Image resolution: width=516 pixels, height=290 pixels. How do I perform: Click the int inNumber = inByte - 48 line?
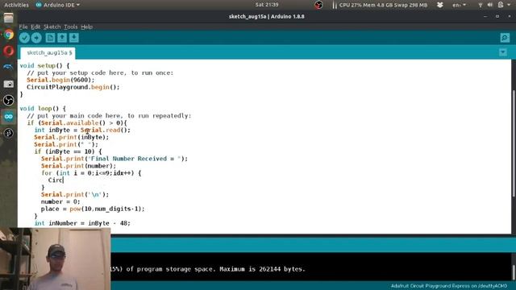[x=82, y=223]
